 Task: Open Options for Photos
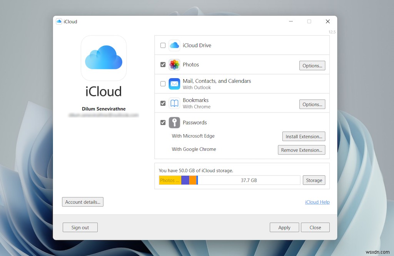coord(312,65)
